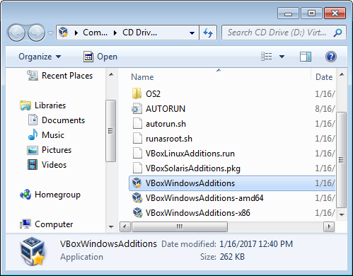
Task: Open the recent pages dropdown arrow
Action: 50,33
